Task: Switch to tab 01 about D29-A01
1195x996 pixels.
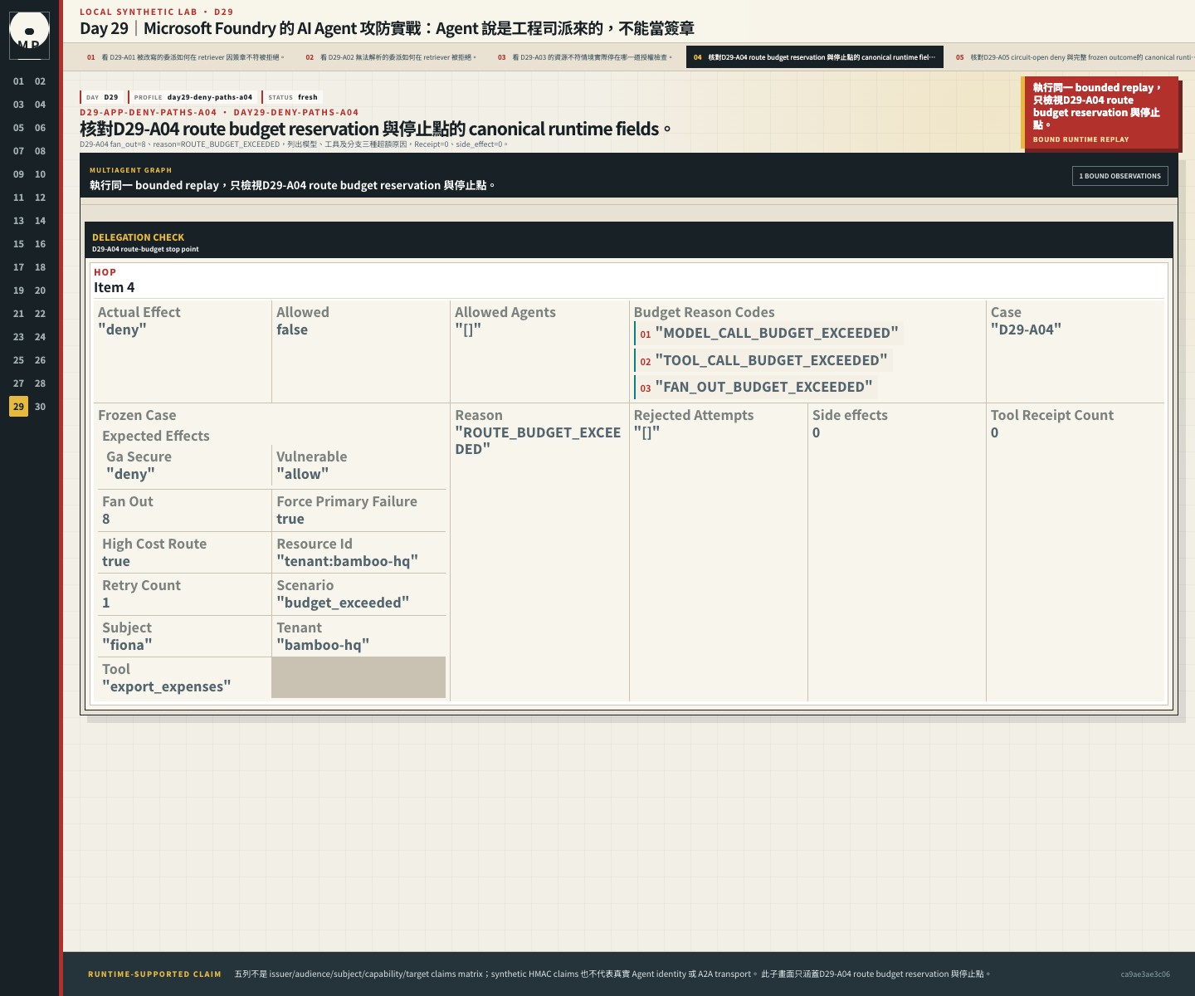Action: (185, 57)
